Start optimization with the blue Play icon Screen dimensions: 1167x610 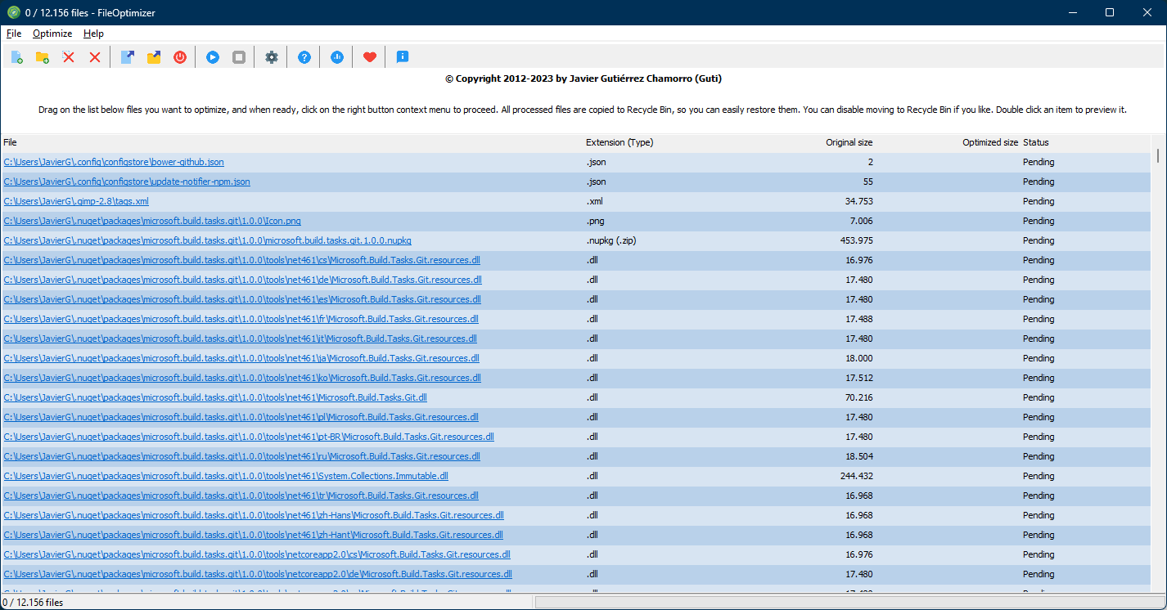[x=212, y=56]
